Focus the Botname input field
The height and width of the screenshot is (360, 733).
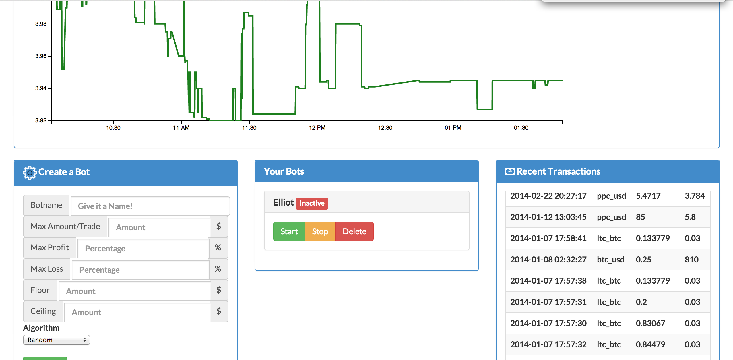coord(150,206)
